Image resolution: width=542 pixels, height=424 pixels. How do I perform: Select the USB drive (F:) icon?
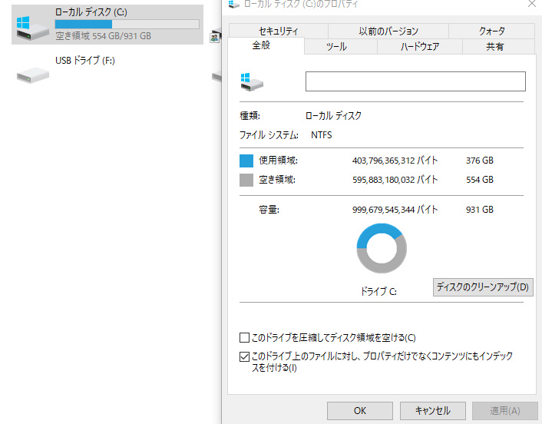[33, 73]
